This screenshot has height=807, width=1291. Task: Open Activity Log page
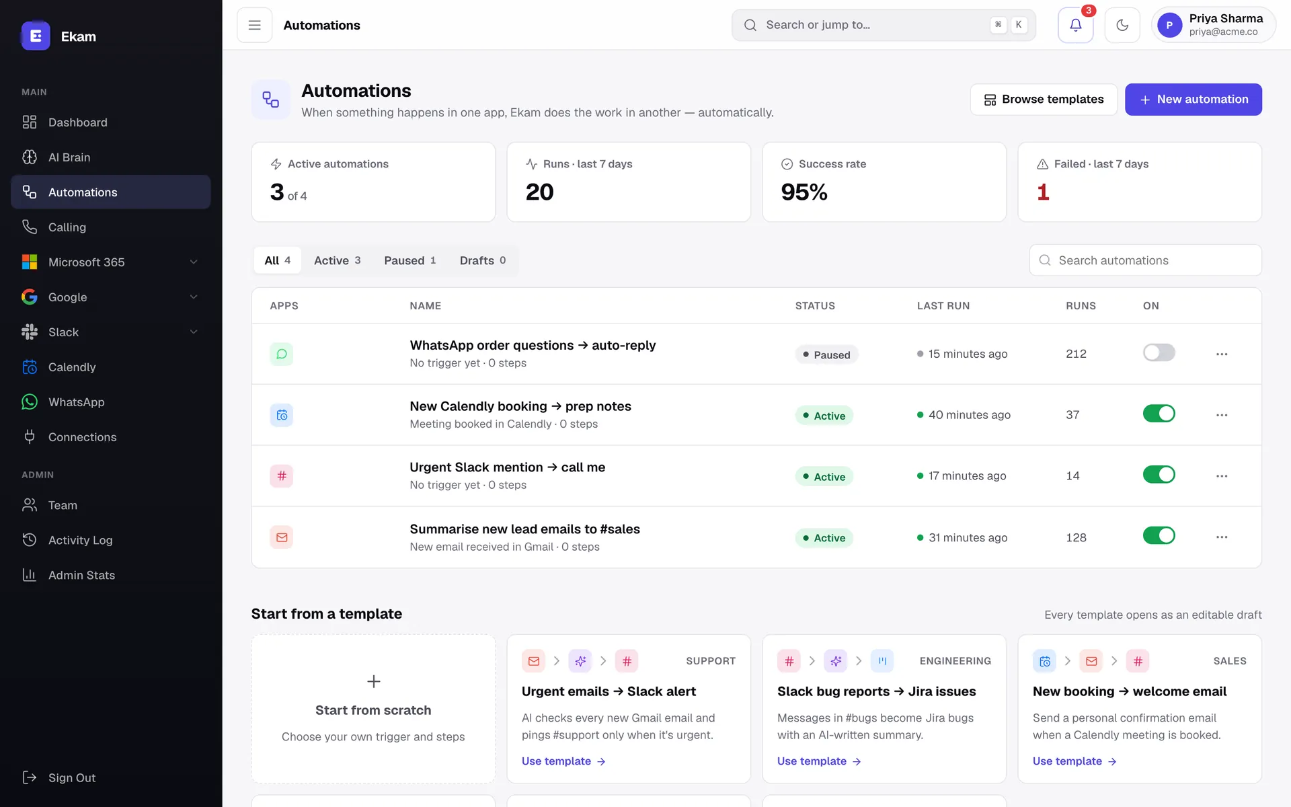[111, 540]
